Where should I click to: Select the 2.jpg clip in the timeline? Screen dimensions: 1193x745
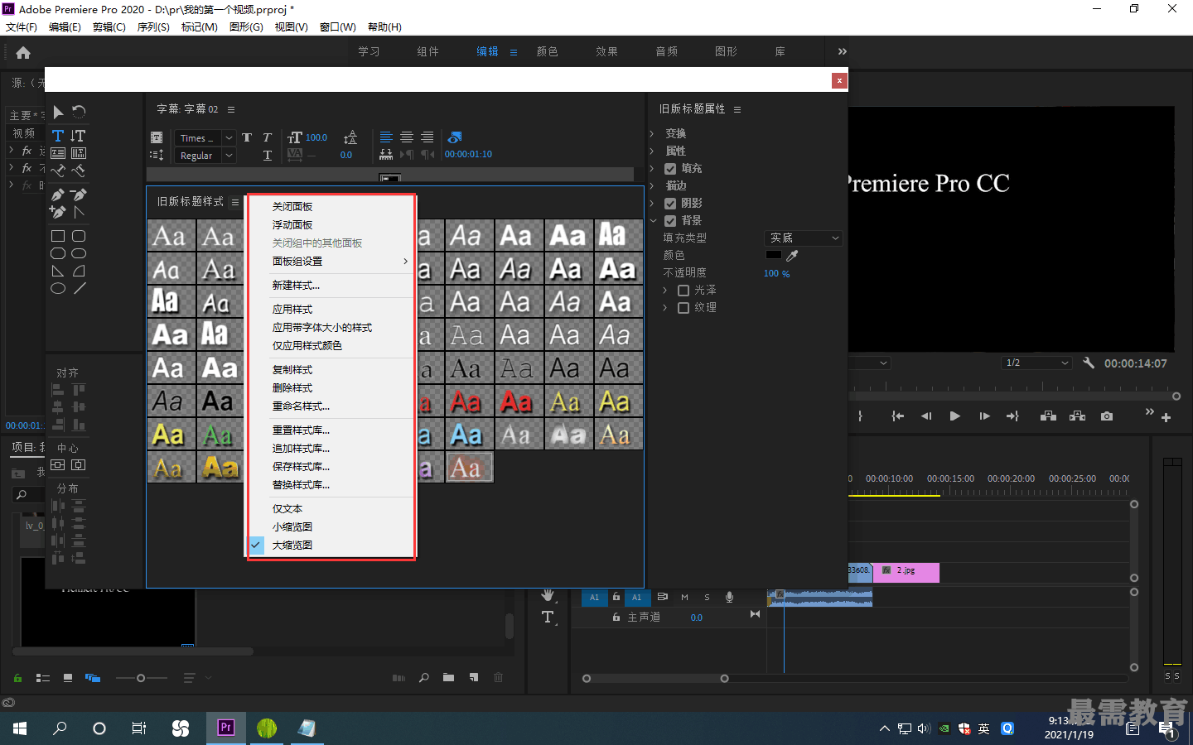click(x=906, y=572)
